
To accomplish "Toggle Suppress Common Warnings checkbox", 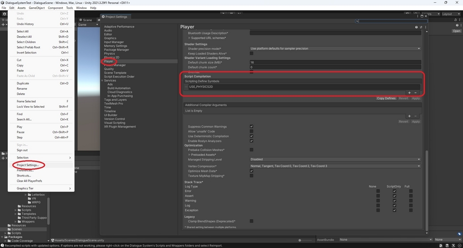I will (x=252, y=126).
